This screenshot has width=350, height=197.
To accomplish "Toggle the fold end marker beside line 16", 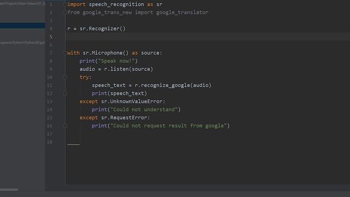I will (x=65, y=126).
